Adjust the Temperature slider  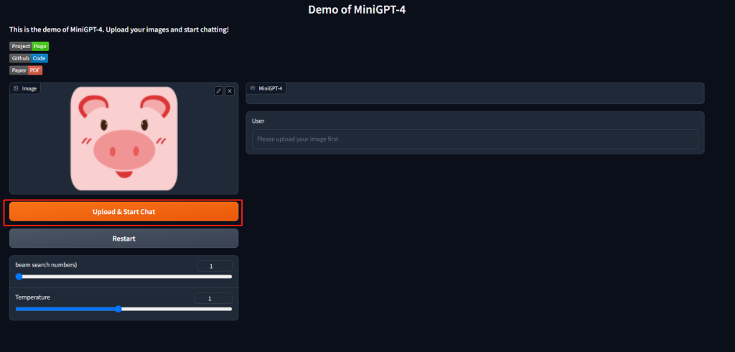pos(123,309)
